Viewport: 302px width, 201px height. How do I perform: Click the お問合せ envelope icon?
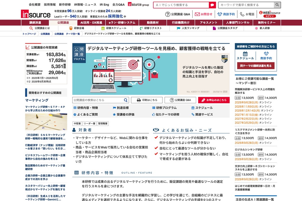click(x=197, y=14)
